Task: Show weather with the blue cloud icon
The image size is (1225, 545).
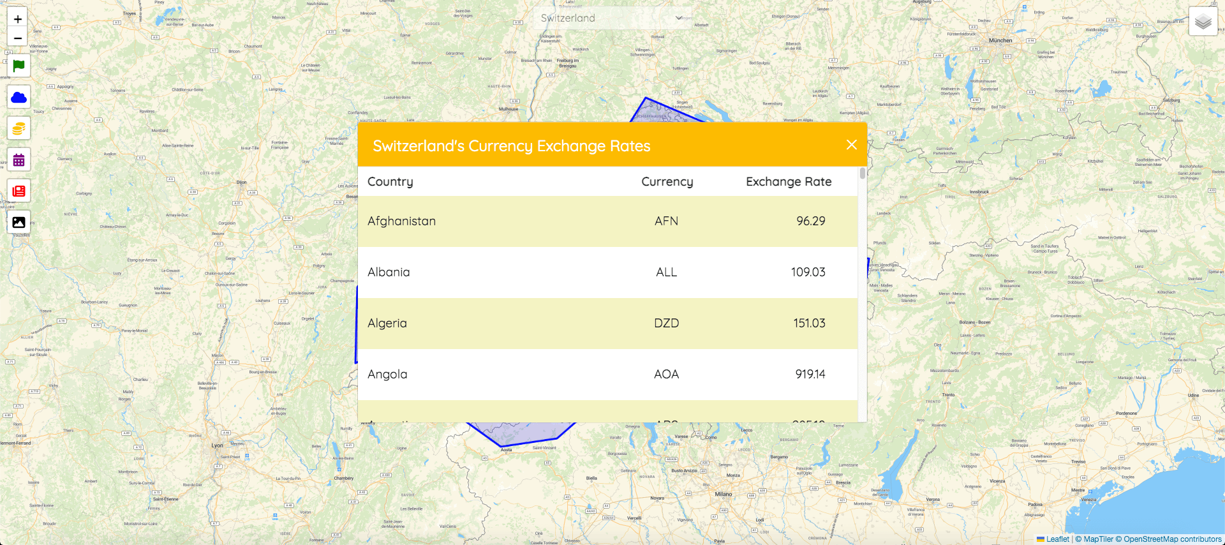Action: coord(19,97)
